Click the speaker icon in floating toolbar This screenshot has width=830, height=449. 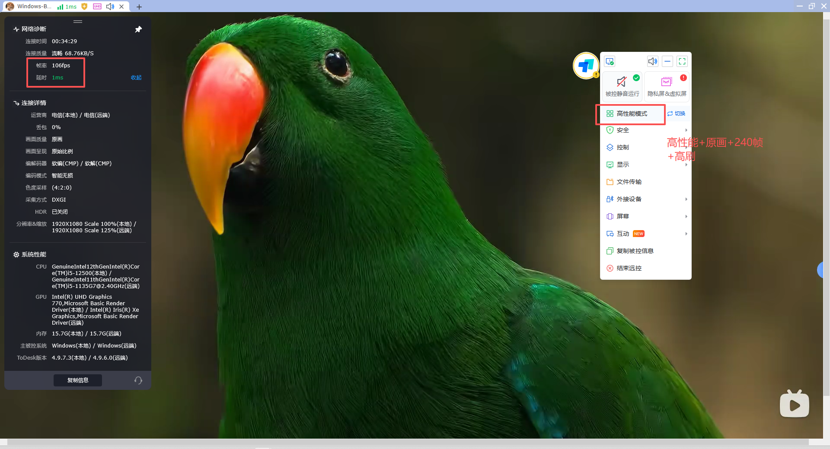(x=652, y=61)
